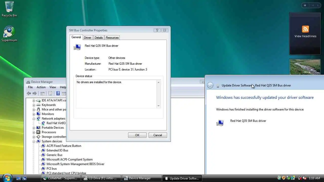
Task: Click device status scrollbar down arrow
Action: [x=158, y=106]
